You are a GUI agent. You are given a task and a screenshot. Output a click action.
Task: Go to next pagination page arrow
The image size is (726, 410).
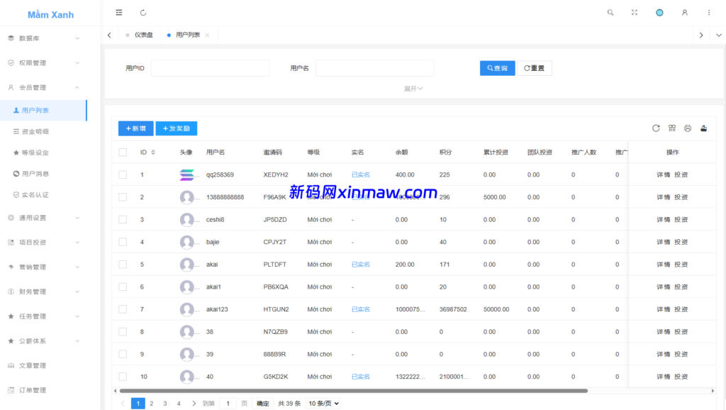(x=194, y=404)
